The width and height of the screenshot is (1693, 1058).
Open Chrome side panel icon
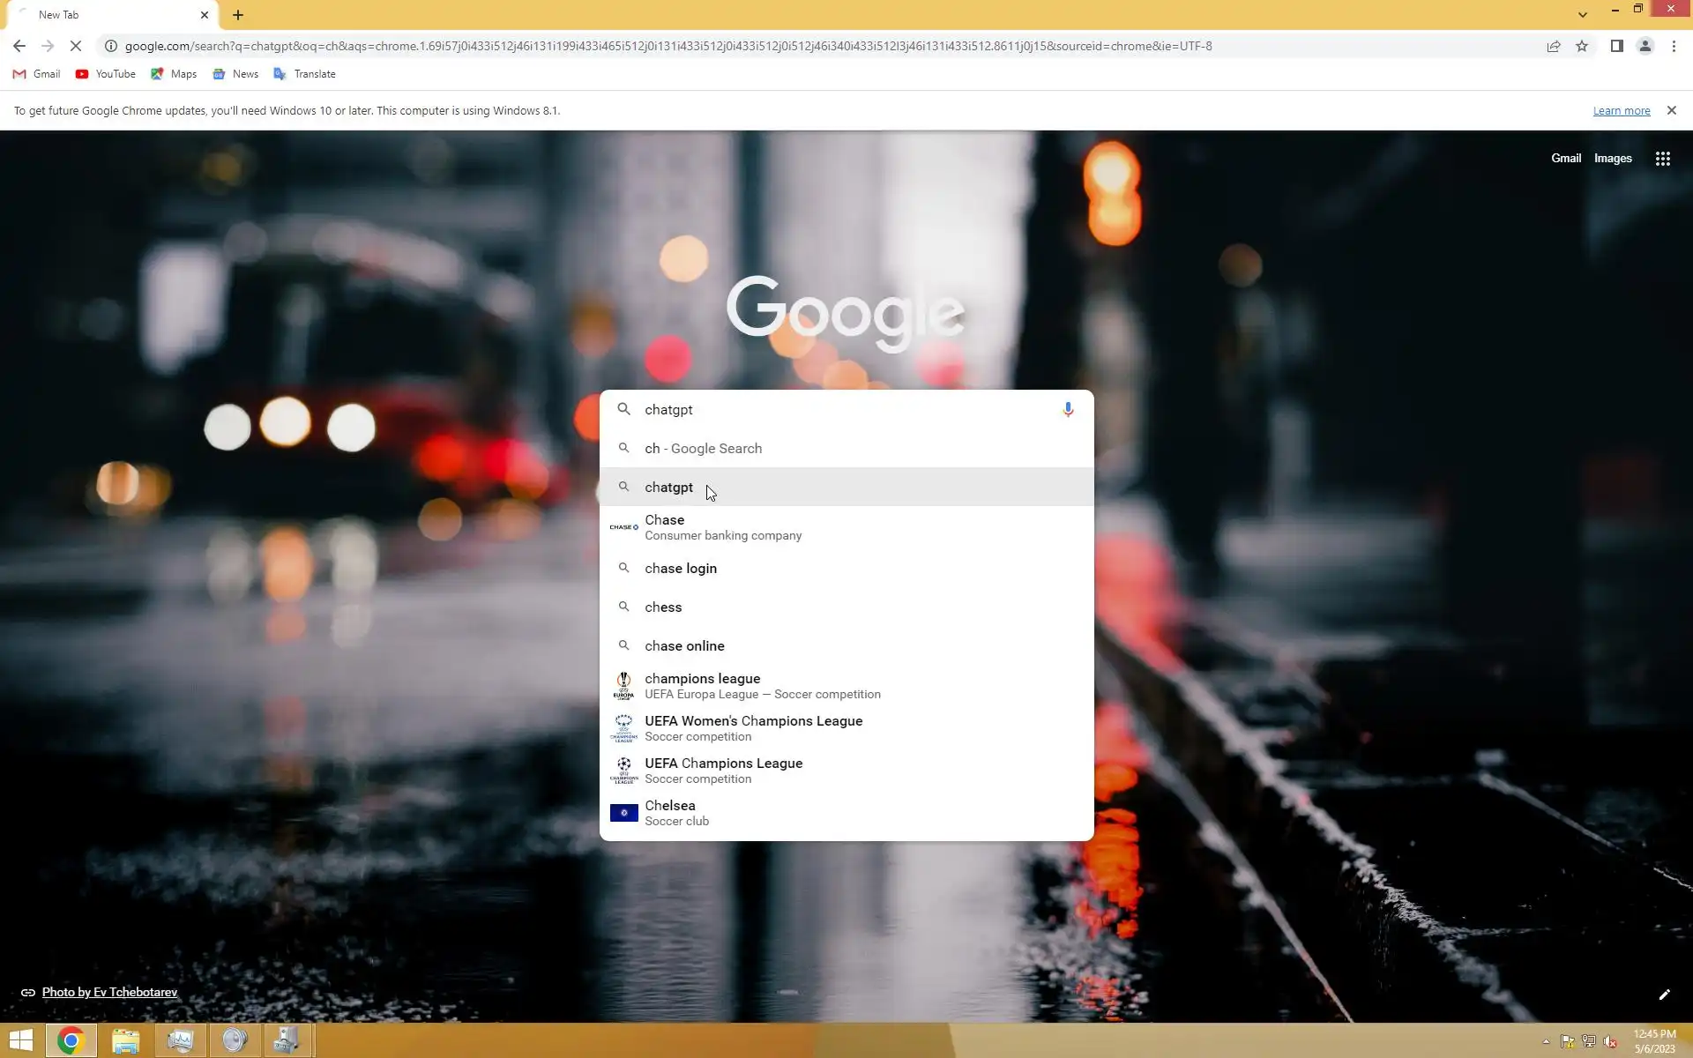pyautogui.click(x=1616, y=46)
